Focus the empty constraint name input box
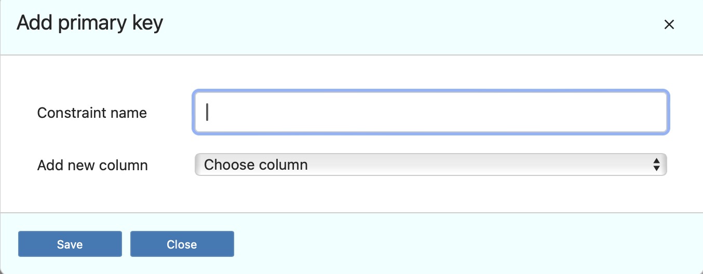Screen dimensions: 703x274 coord(430,113)
